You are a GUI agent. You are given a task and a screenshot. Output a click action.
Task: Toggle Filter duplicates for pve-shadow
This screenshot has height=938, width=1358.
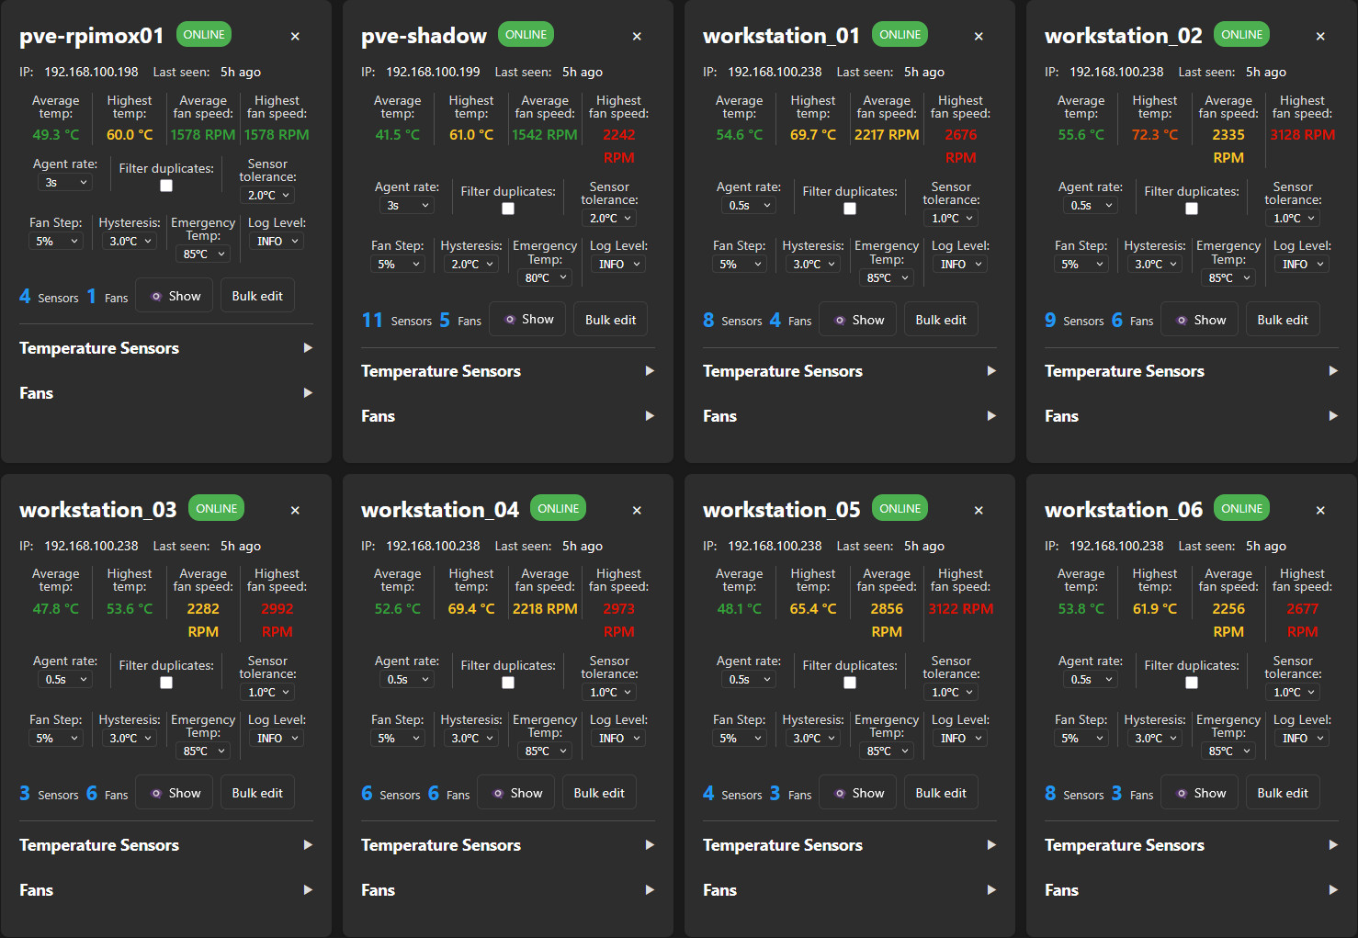(x=508, y=209)
